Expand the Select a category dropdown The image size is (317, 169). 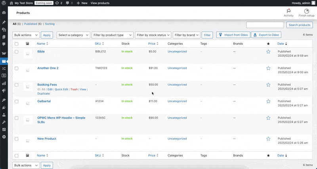coord(73,35)
